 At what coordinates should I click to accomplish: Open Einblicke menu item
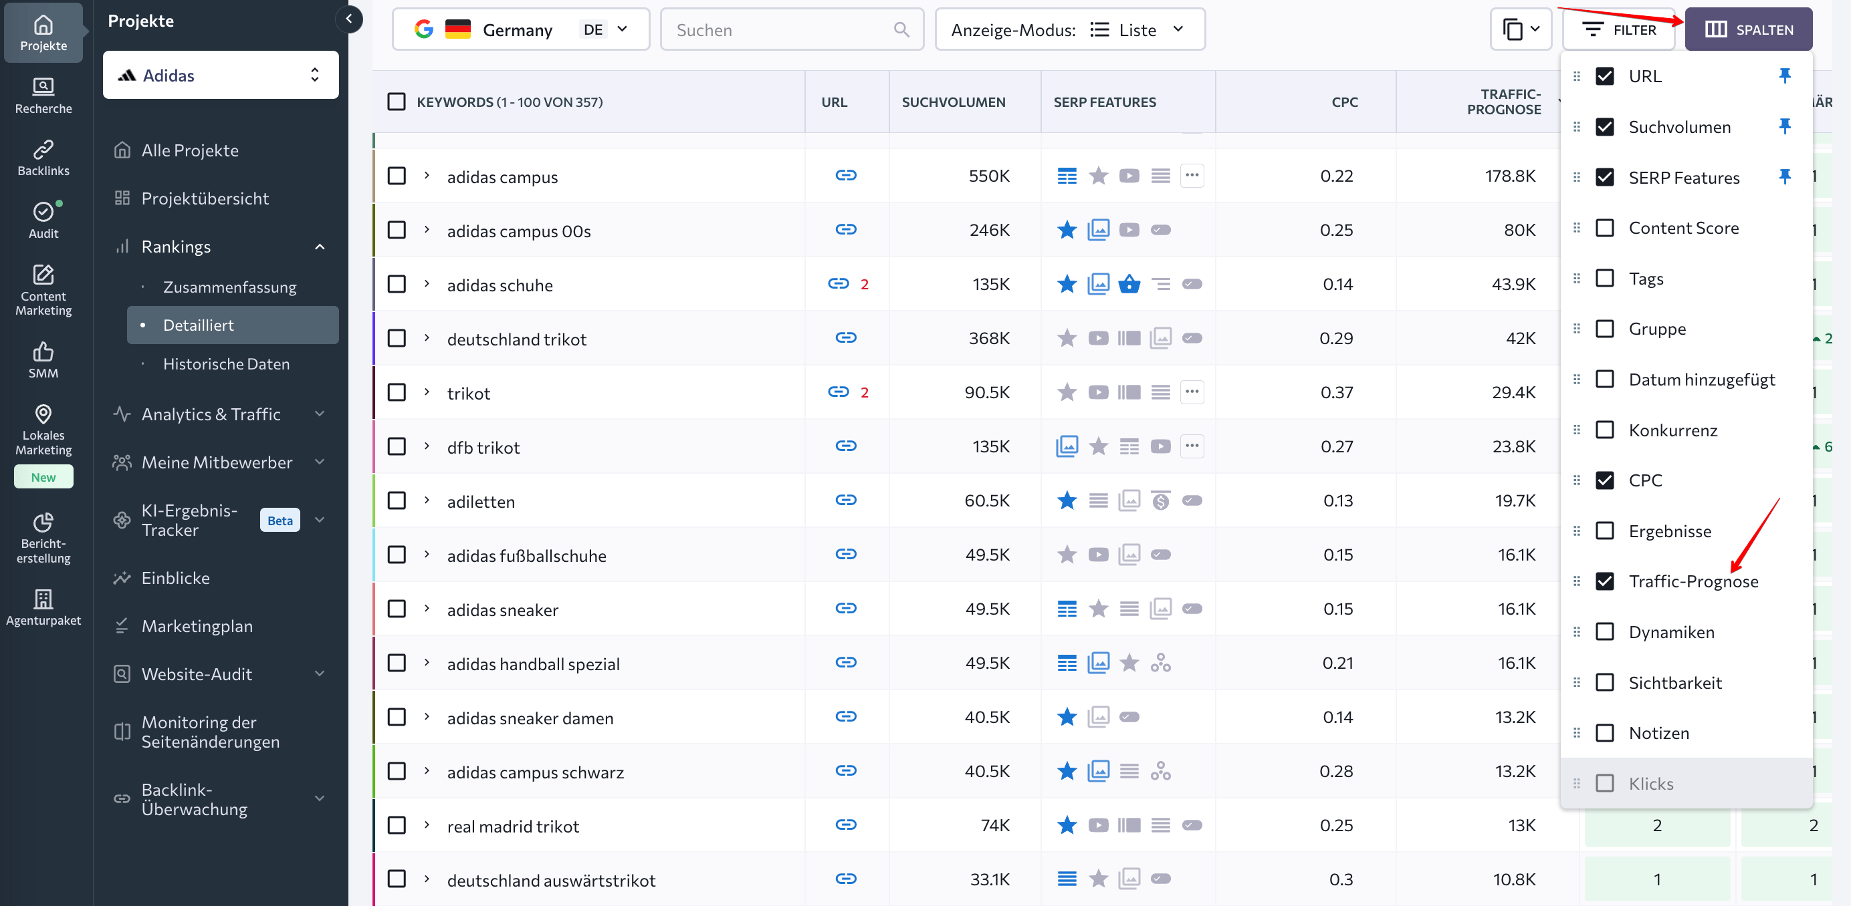(175, 578)
